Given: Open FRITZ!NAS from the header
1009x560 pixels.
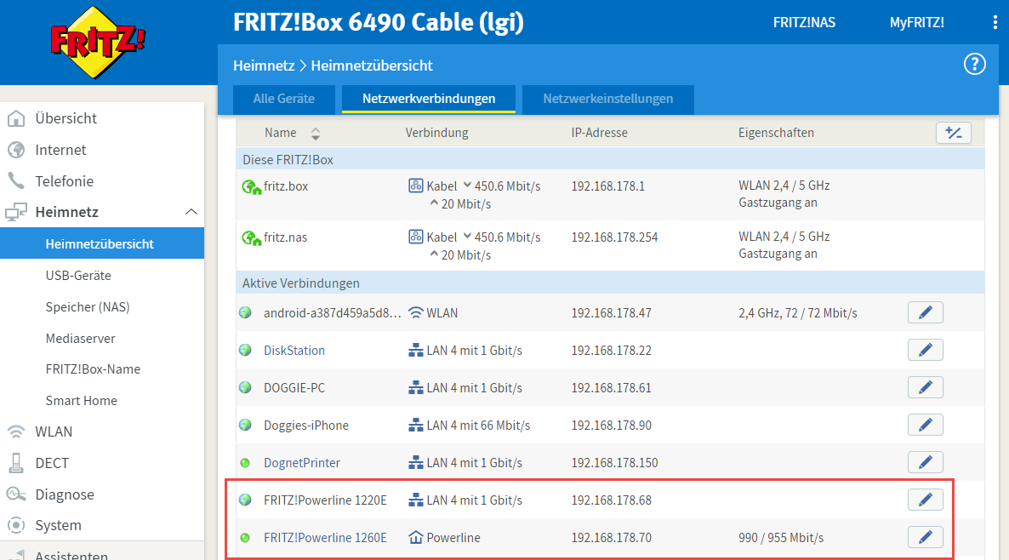Looking at the screenshot, I should [x=804, y=22].
